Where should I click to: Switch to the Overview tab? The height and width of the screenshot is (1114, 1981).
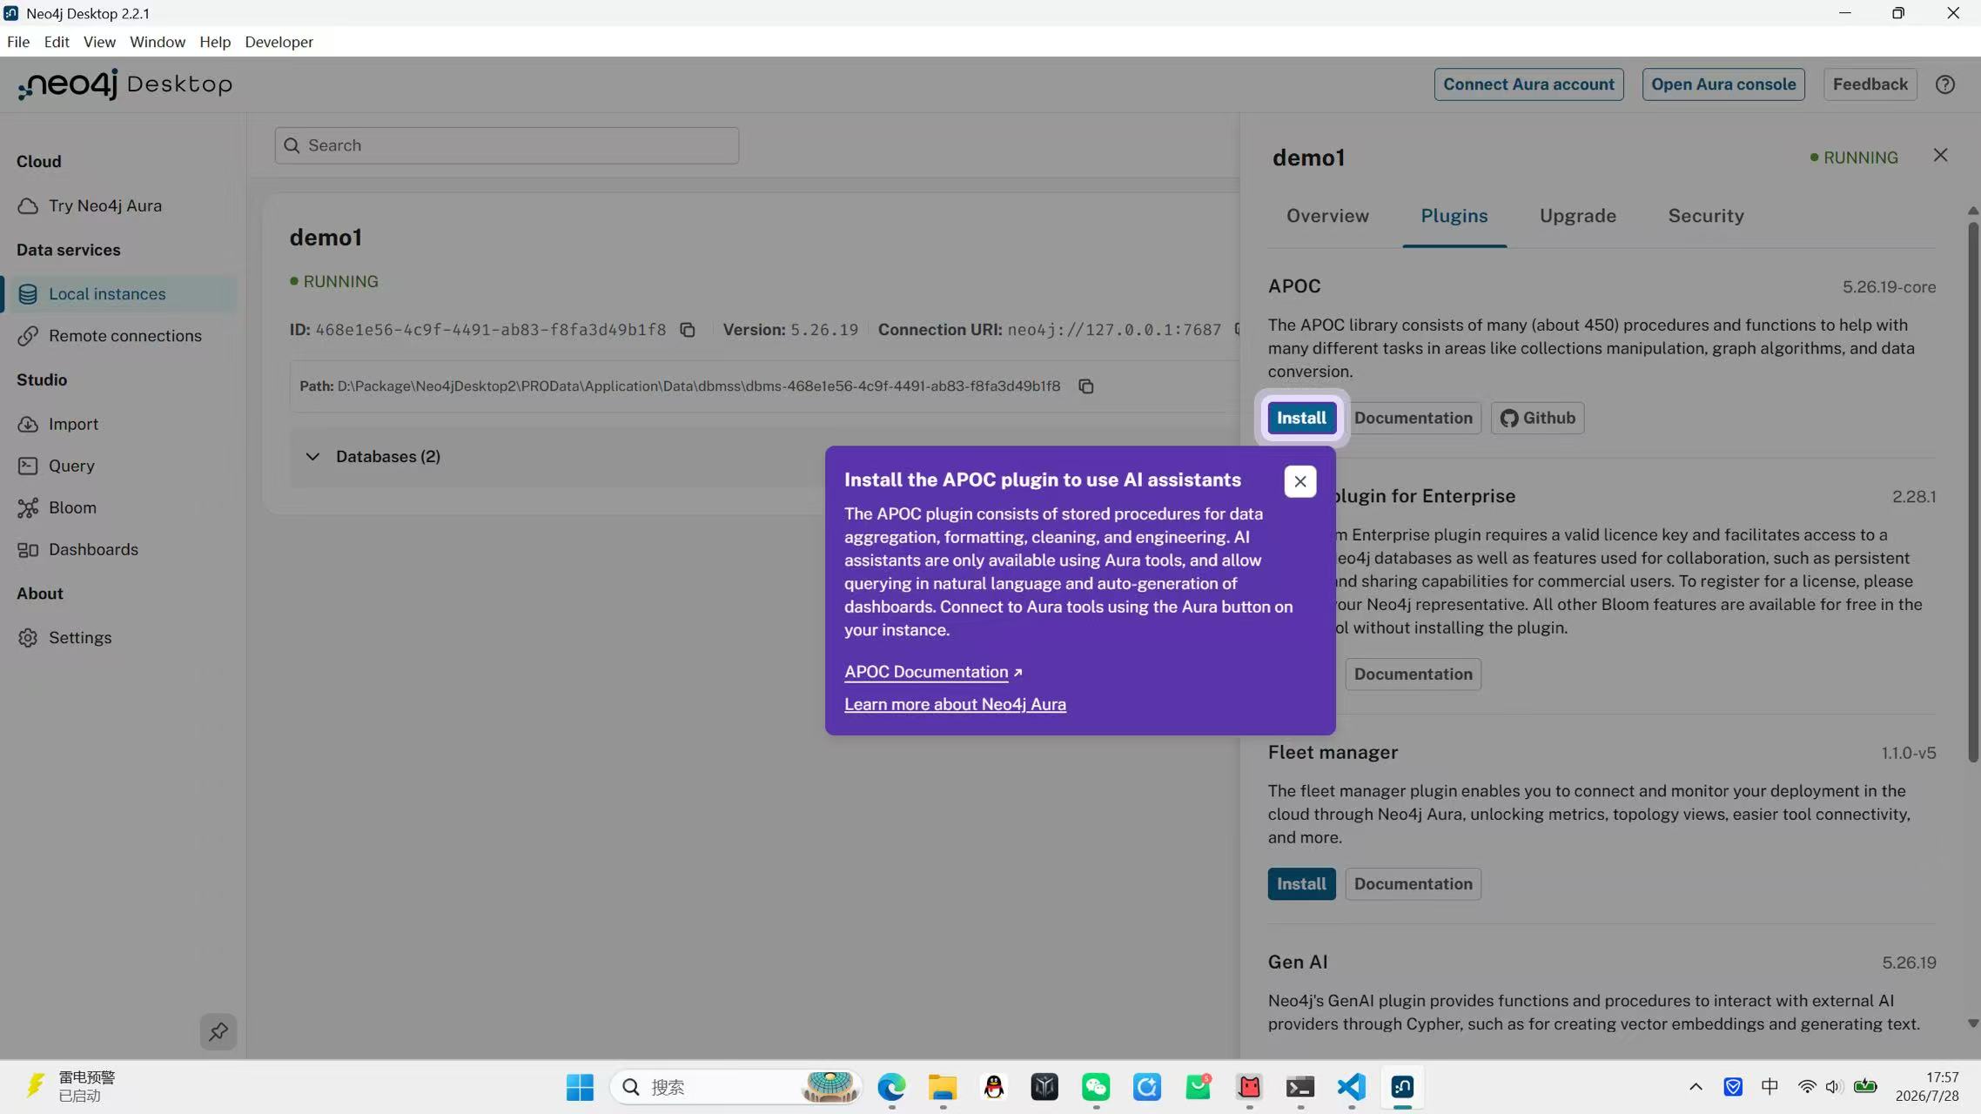[1327, 216]
